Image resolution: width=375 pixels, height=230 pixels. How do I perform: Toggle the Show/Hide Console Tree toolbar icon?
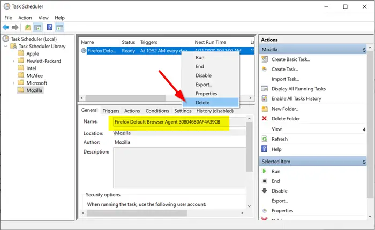pyautogui.click(x=38, y=27)
